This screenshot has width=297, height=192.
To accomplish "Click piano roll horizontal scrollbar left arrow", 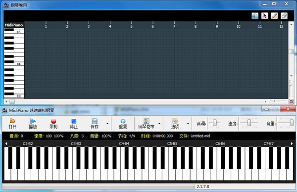I will tap(6, 101).
